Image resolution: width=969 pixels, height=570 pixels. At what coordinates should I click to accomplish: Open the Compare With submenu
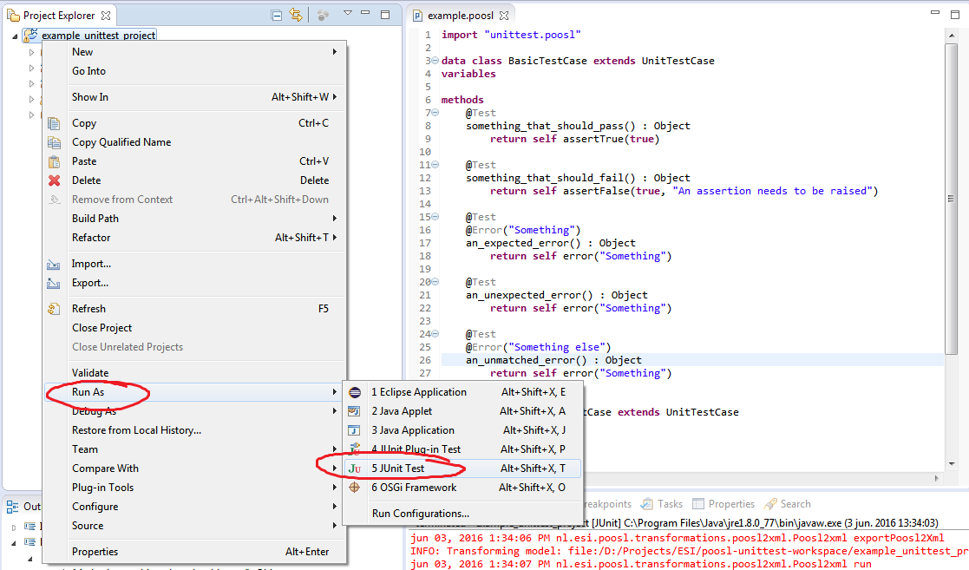(x=194, y=468)
